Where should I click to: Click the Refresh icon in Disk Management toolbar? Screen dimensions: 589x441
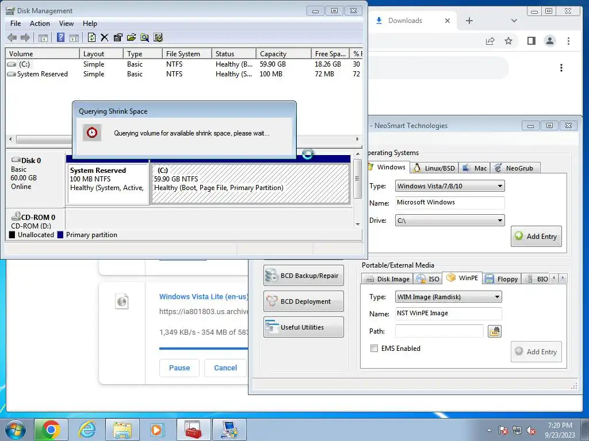point(91,37)
